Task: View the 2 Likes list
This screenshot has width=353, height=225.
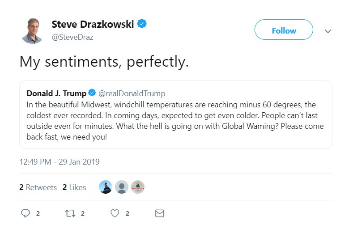Action: pos(74,187)
